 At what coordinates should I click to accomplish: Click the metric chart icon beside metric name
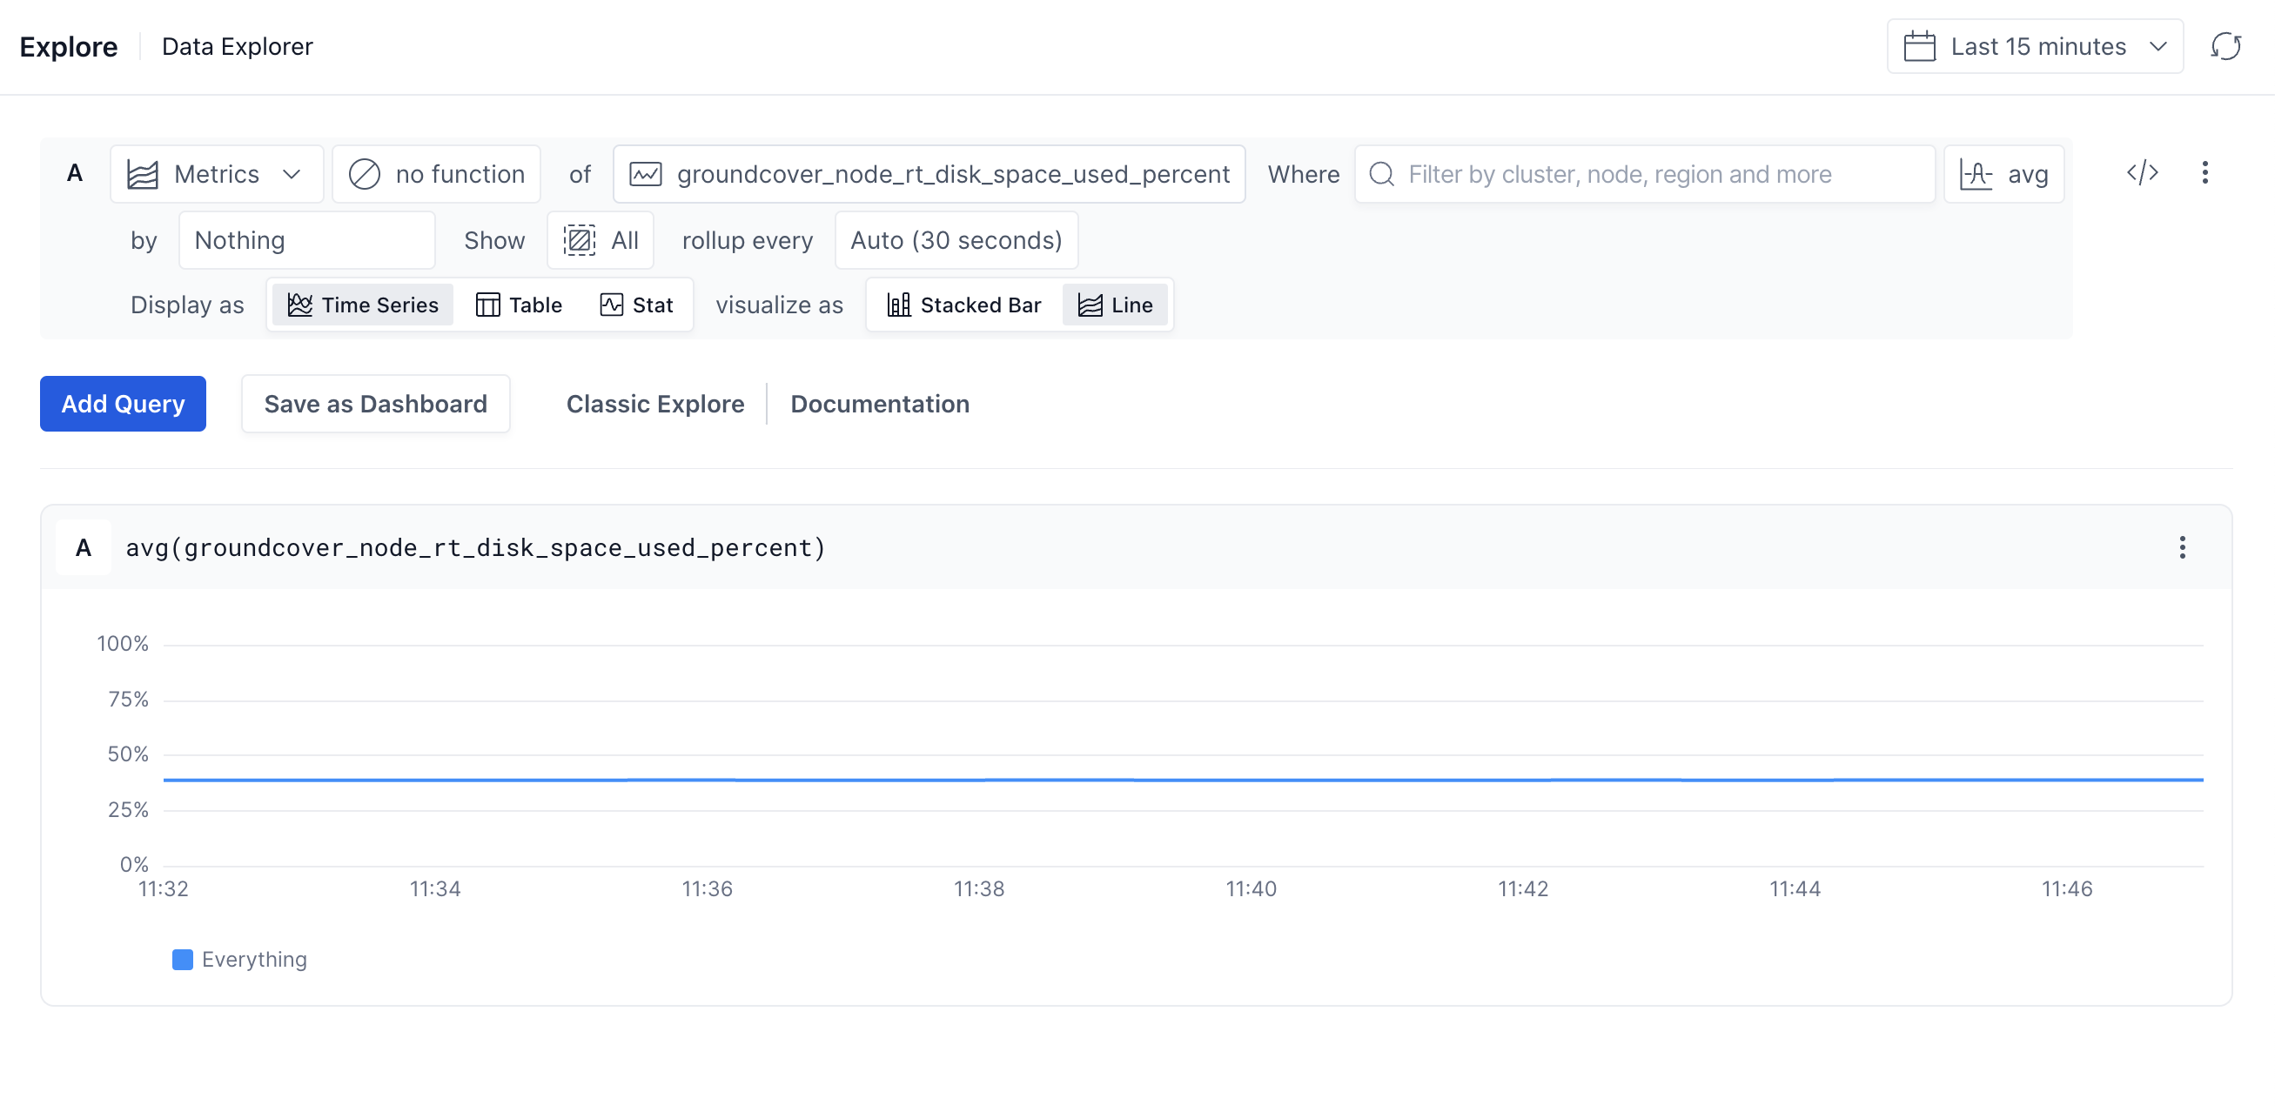coord(645,174)
